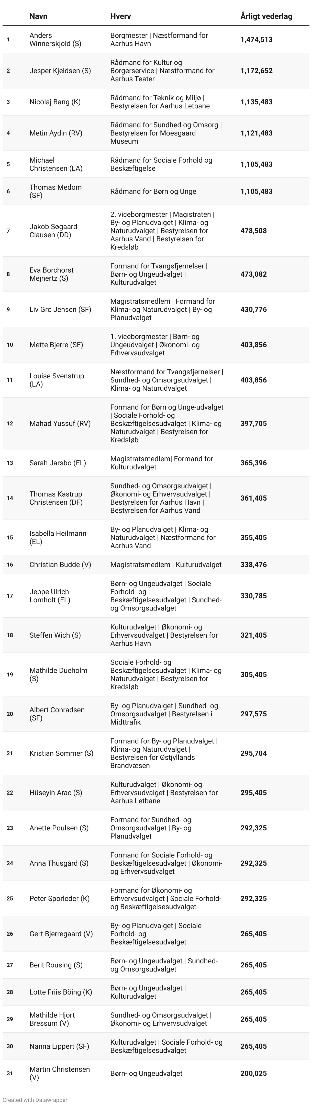
Task: Select Liv Gro Jensen (SF) name
Action: (60, 309)
